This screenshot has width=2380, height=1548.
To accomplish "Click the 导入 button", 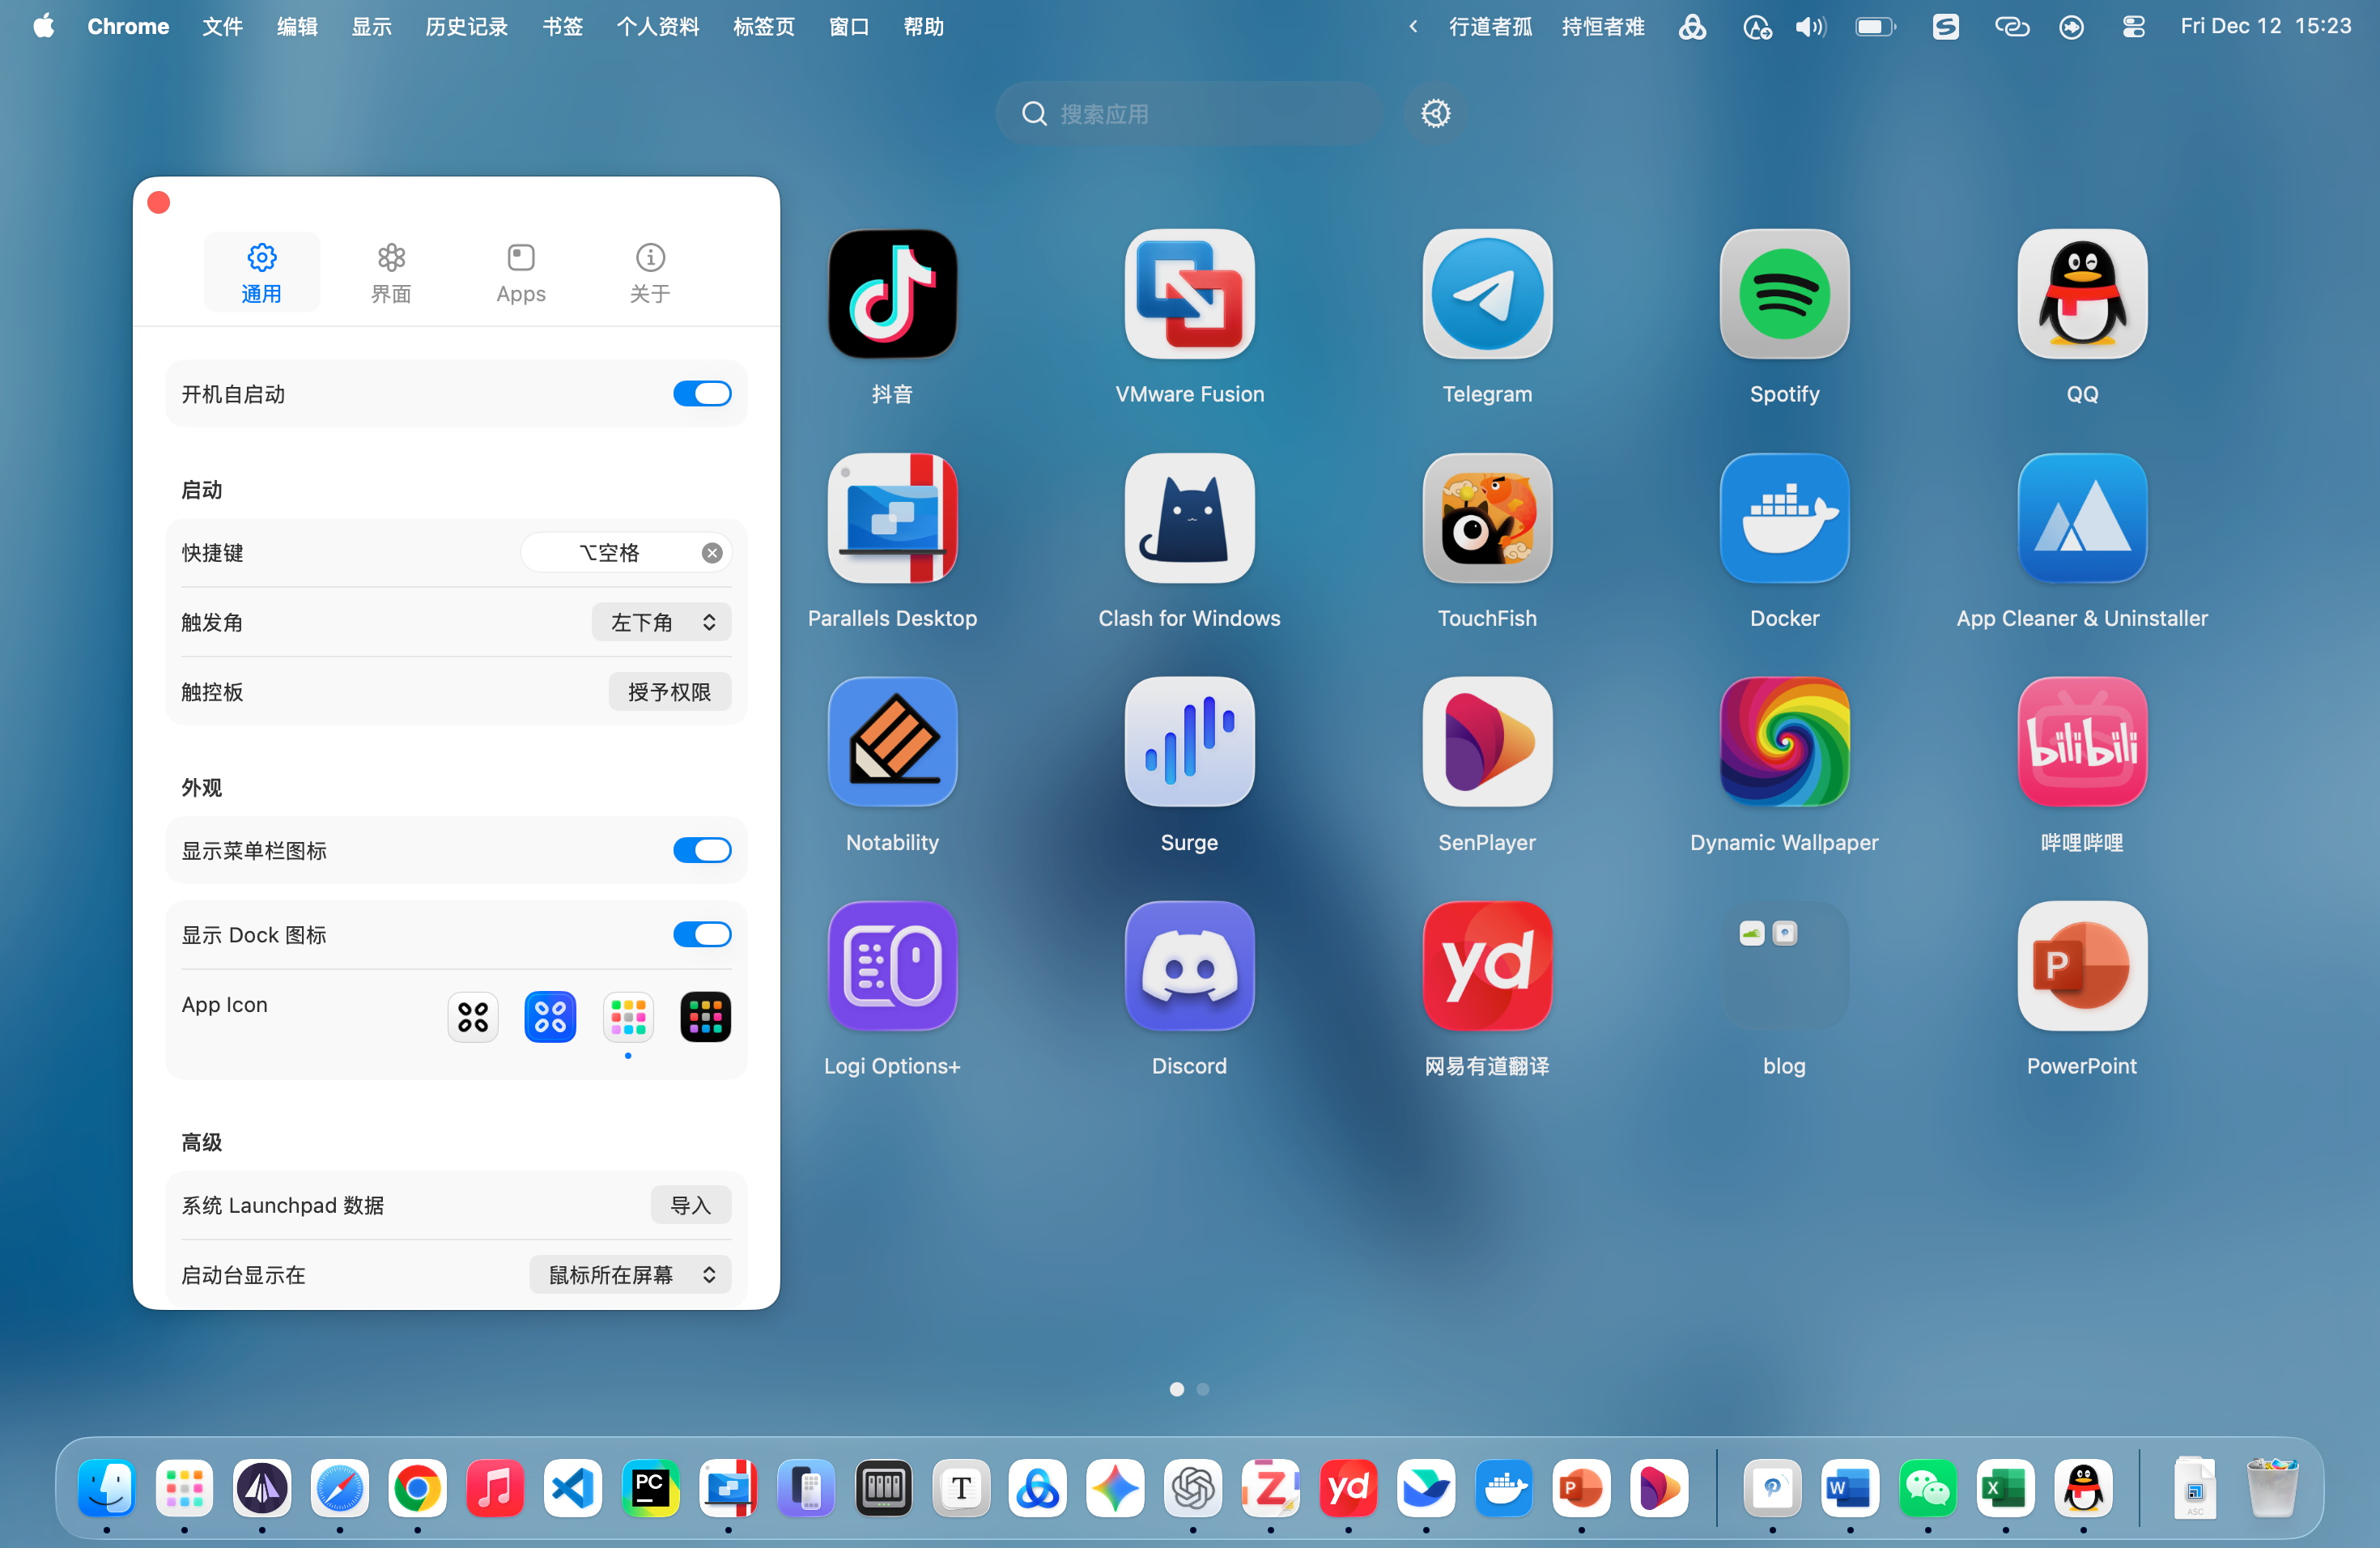I will point(690,1205).
